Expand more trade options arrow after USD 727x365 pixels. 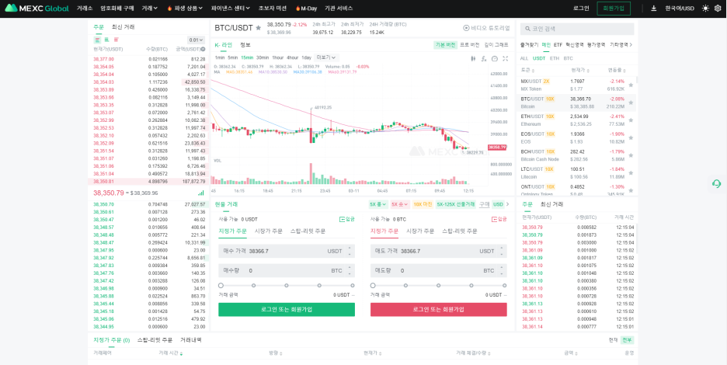pos(507,204)
